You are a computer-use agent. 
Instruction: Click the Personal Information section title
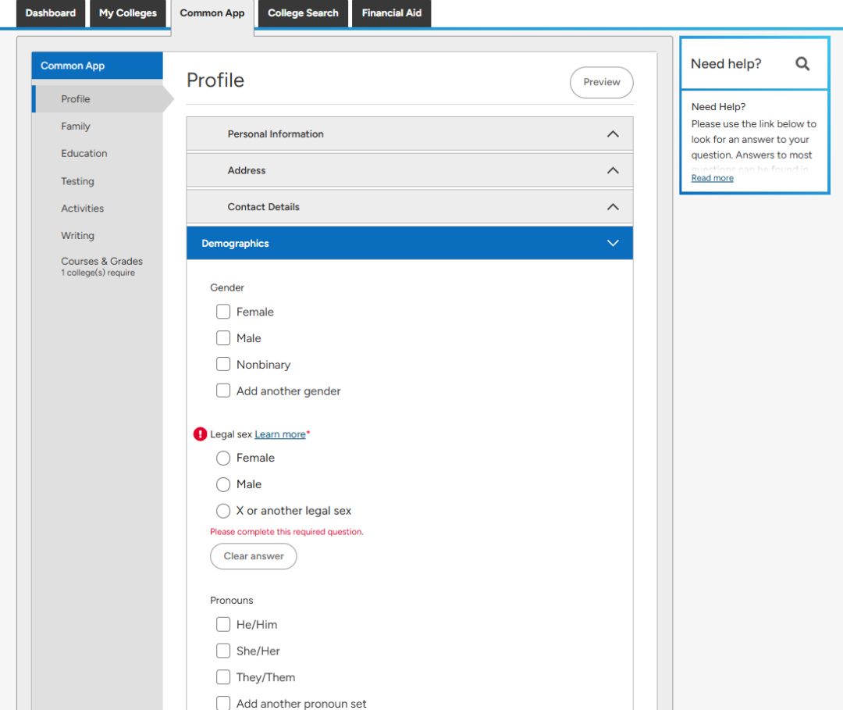click(x=276, y=134)
